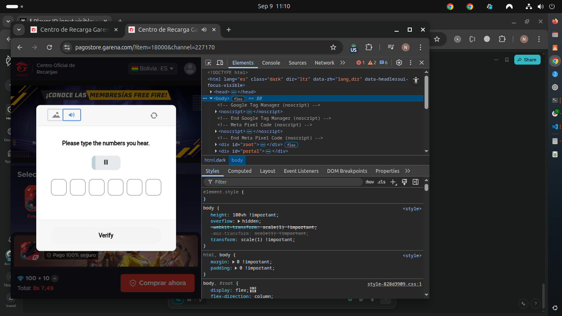Open the Bolivia ES region dropdown
The width and height of the screenshot is (562, 316).
coord(153,69)
